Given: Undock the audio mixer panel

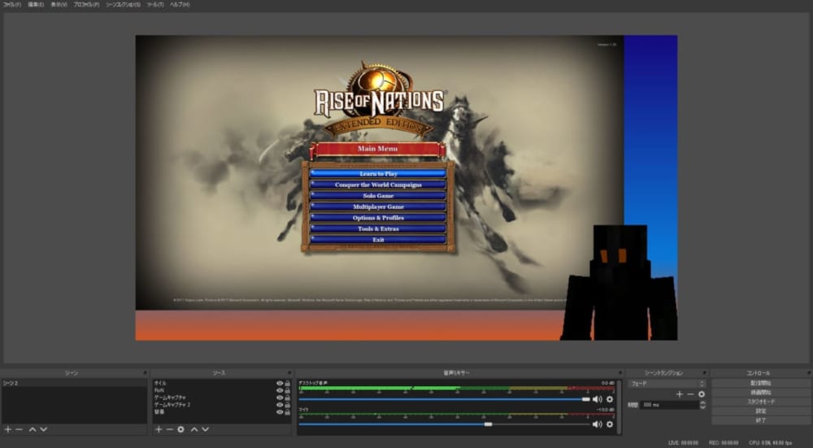Looking at the screenshot, I should pyautogui.click(x=620, y=372).
